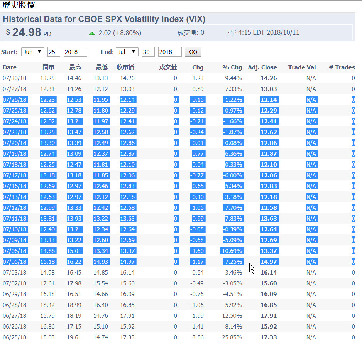
Task: Click the # Trades column header
Action: pos(342,67)
